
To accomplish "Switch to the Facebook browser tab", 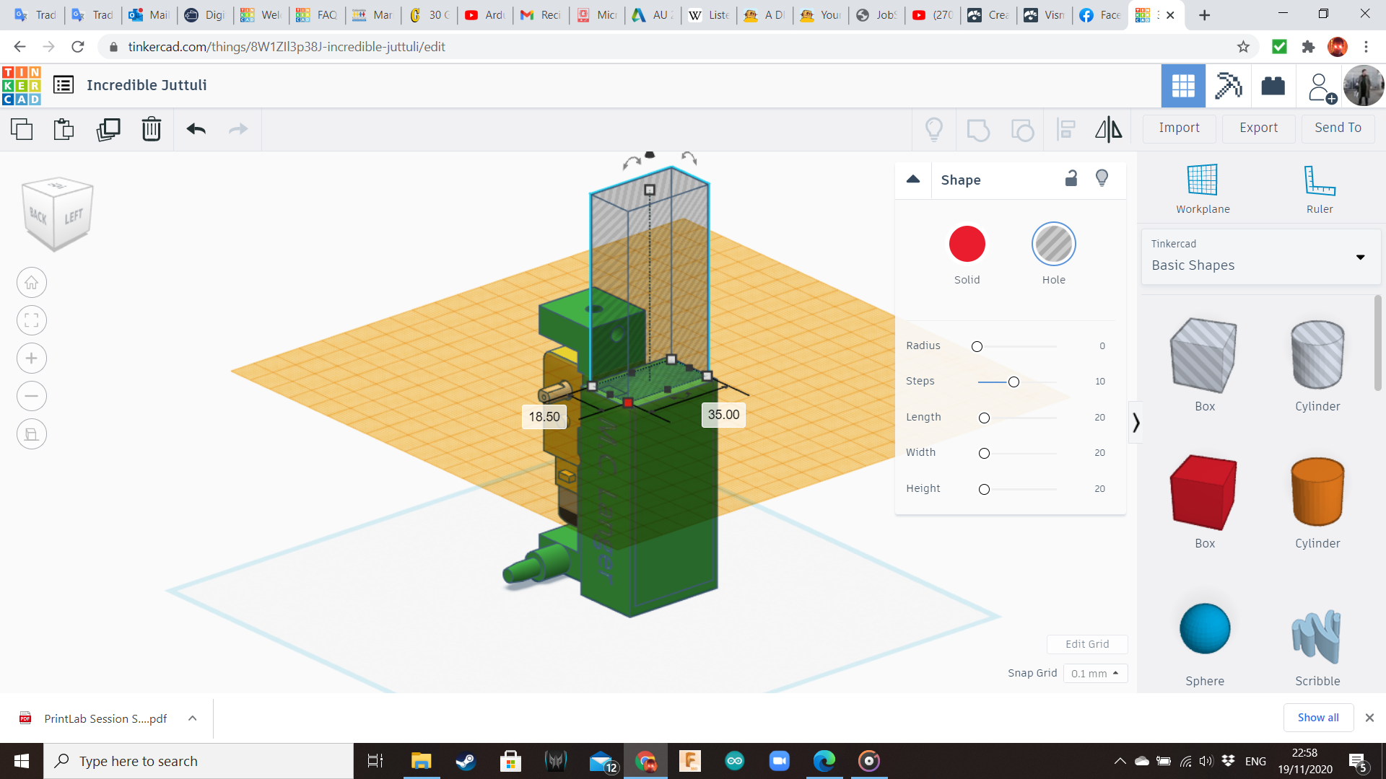I will [1100, 15].
